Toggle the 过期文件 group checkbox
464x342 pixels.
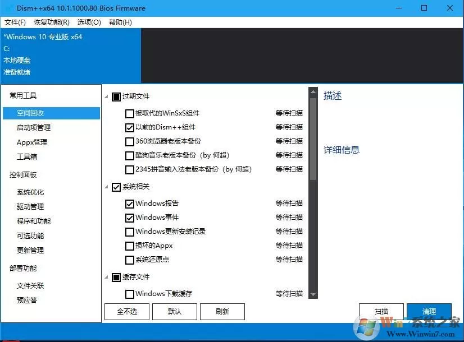point(116,96)
